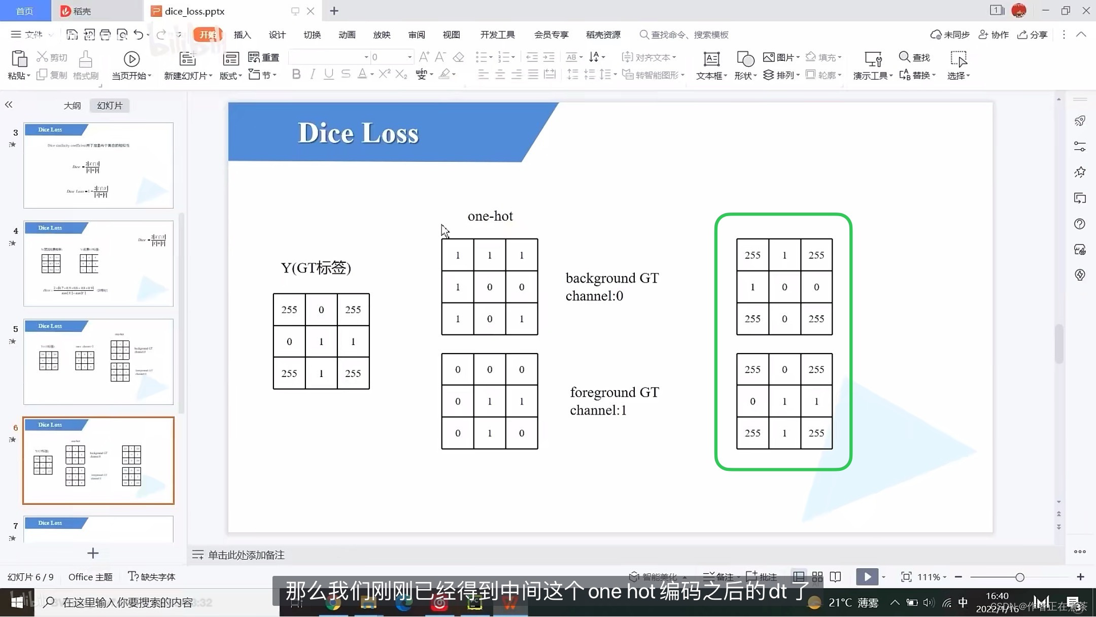Click the missing fonts (缺失字体) button
Screen dimensions: 1096x617
(152, 577)
